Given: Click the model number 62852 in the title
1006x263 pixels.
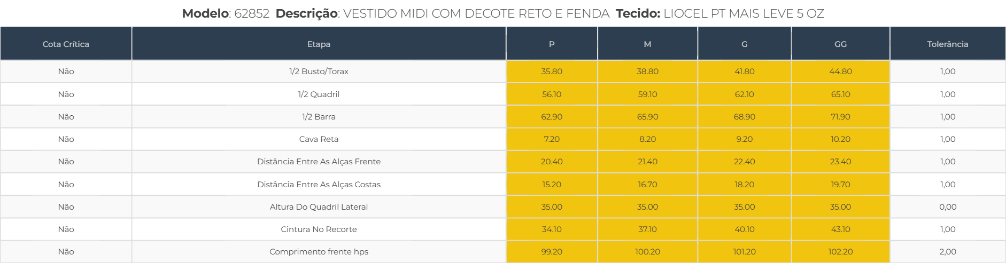Looking at the screenshot, I should point(252,13).
